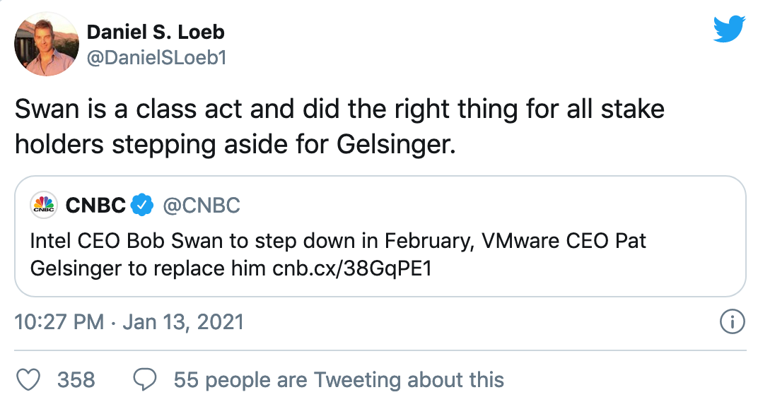This screenshot has height=397, width=758.
Task: Click the 10:27 PM timestamp
Action: click(59, 323)
